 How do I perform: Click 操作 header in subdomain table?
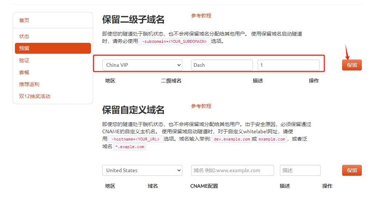(x=314, y=81)
